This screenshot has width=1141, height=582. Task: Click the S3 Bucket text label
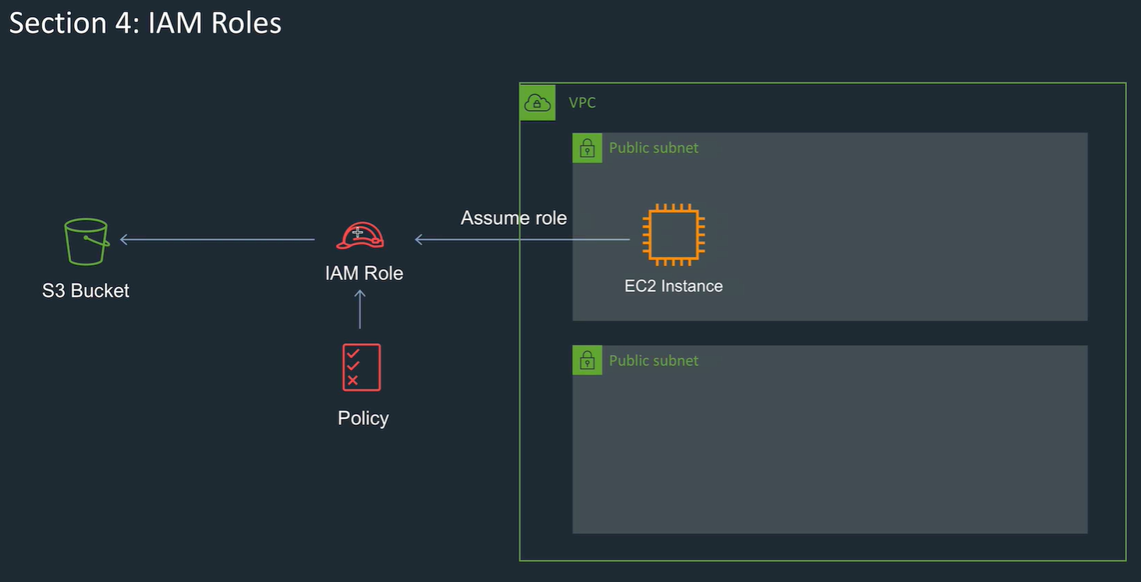pyautogui.click(x=86, y=290)
